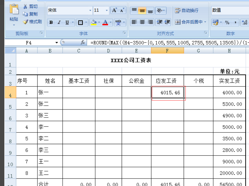The image size is (249, 186).
Task: Open the borders dropdown arrow
Action: [x=86, y=23]
